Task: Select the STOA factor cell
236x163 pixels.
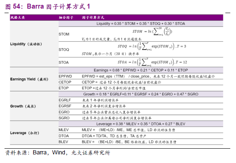Action: 64,62
